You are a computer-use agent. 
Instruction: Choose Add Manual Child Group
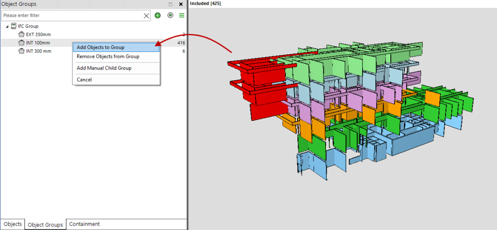[104, 68]
